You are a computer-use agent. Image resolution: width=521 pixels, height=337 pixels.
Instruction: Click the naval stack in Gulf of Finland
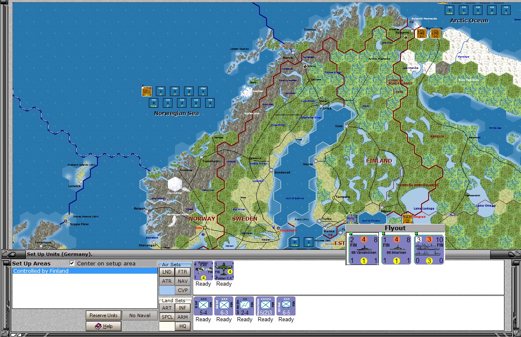pos(351,219)
